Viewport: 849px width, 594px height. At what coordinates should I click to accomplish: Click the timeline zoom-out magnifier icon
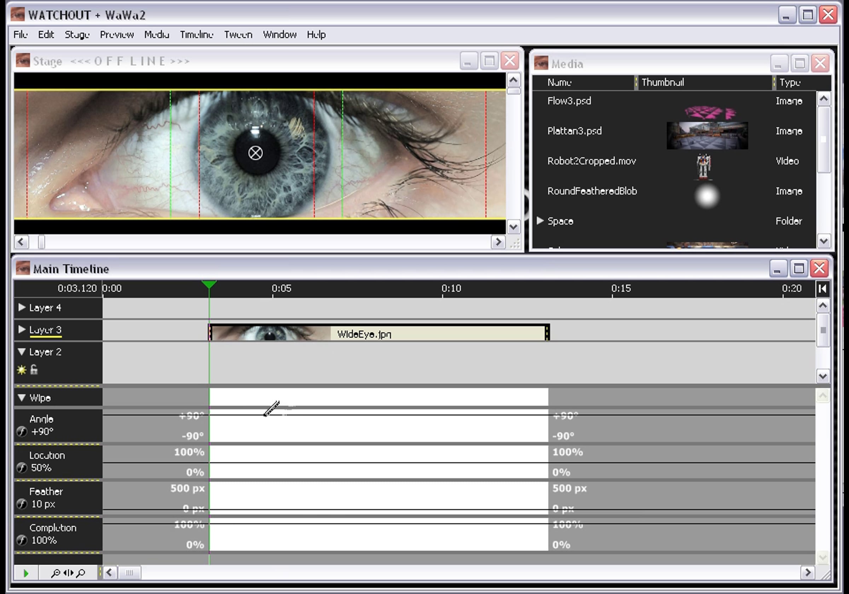56,573
